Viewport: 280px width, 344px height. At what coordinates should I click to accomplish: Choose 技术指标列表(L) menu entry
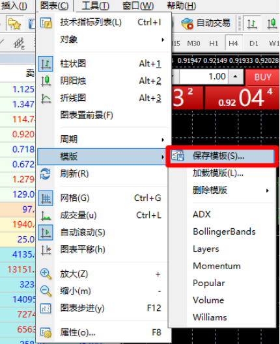click(104, 22)
